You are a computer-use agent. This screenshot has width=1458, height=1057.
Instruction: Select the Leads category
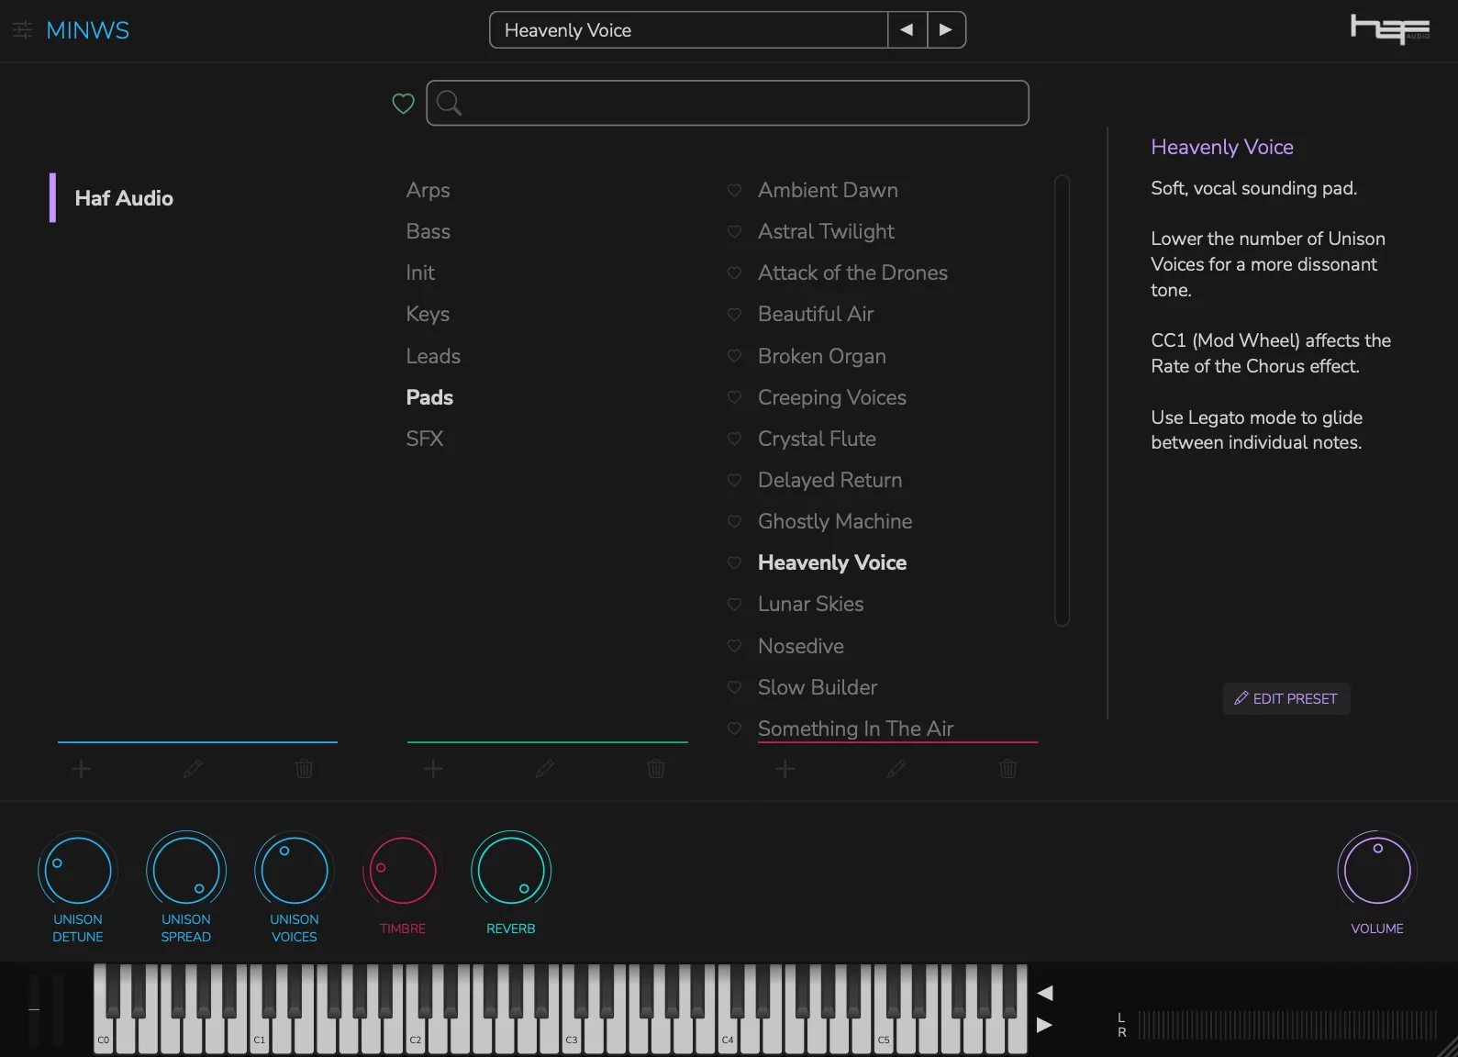[433, 356]
